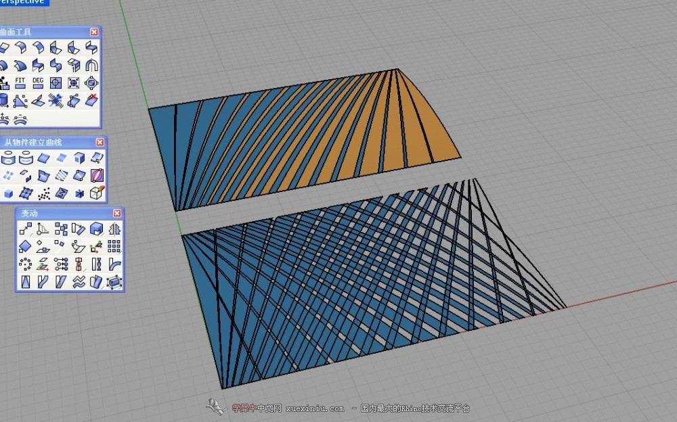Choose the Connect Surfaces tool with up arrow
The height and width of the screenshot is (422, 677).
[73, 65]
